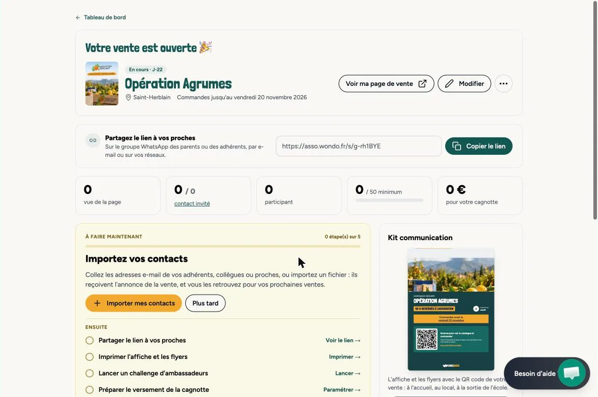Click the En cours · J-22 status badge

[x=146, y=70]
